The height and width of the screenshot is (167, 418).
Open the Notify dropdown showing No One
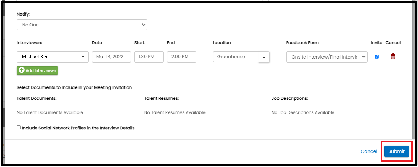click(82, 25)
